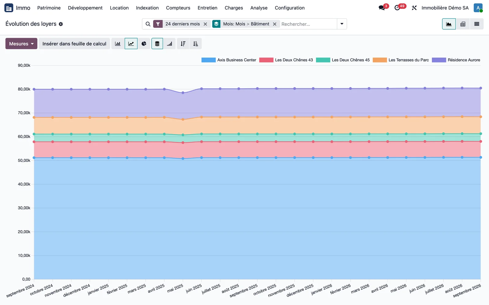Sort chart in descending order
This screenshot has width=489, height=305.
(183, 44)
